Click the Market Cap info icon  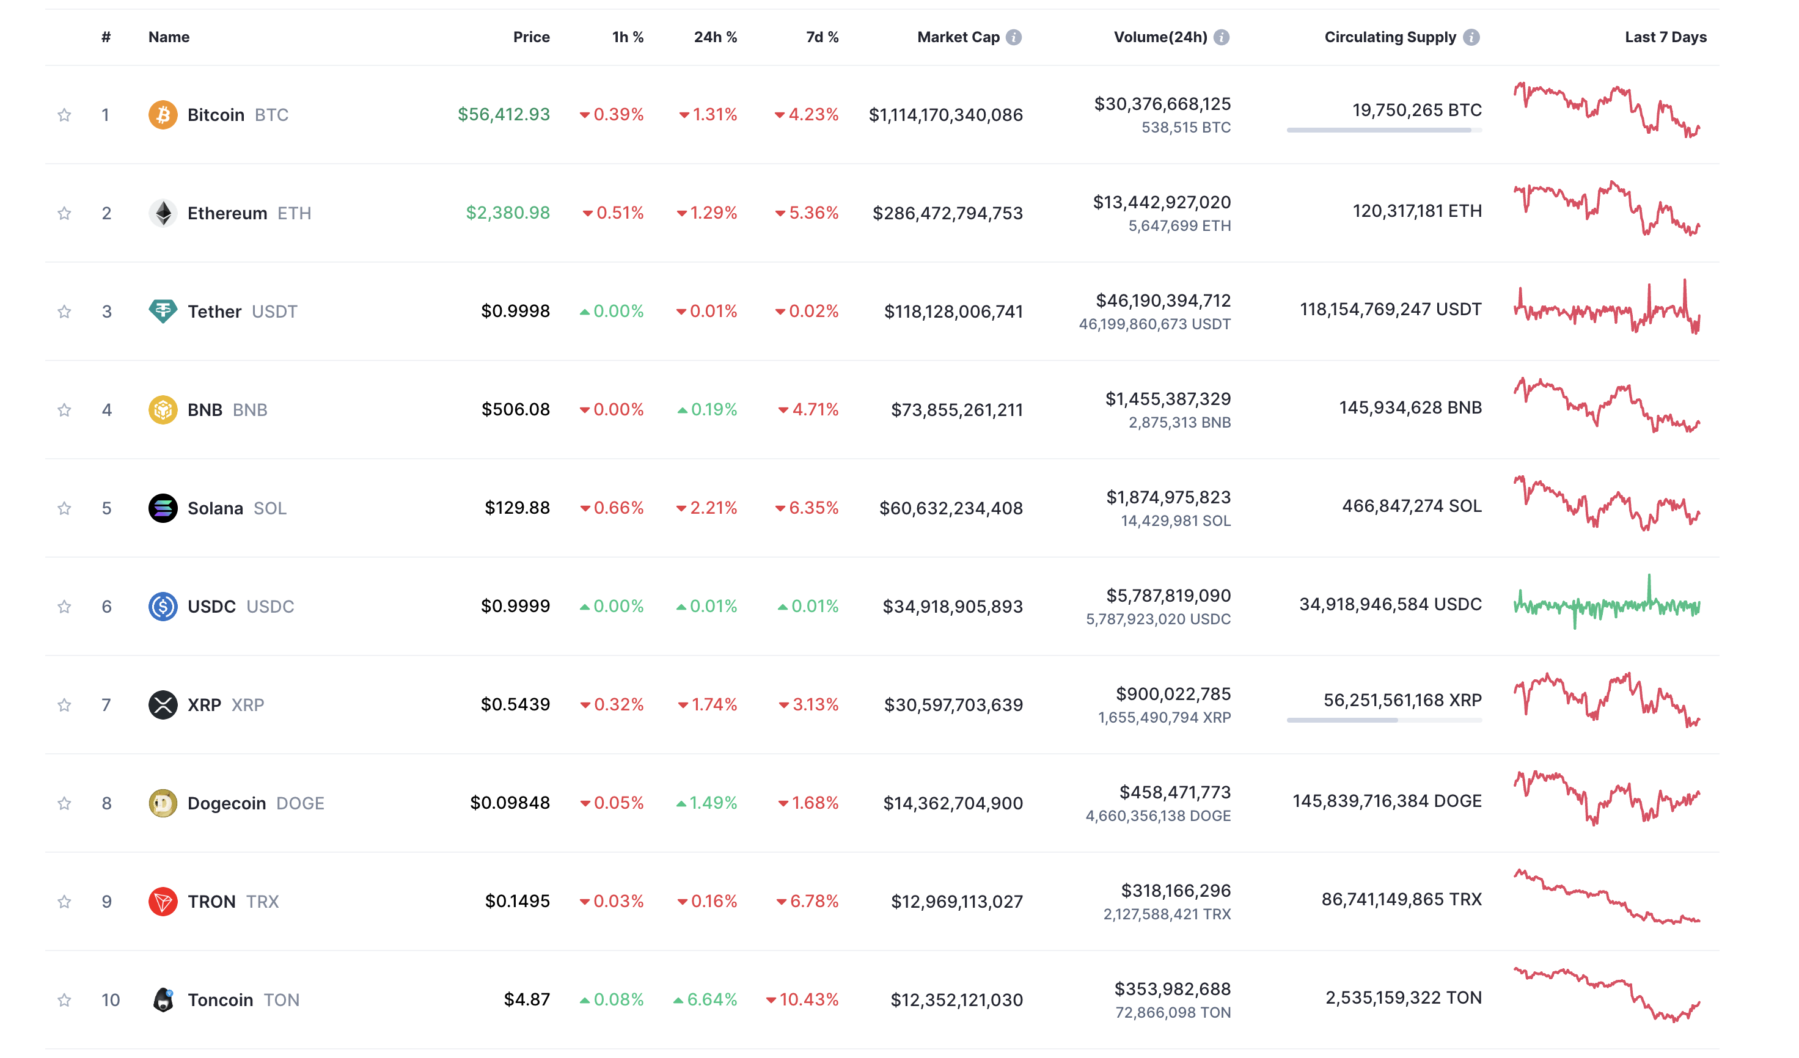click(x=1014, y=37)
